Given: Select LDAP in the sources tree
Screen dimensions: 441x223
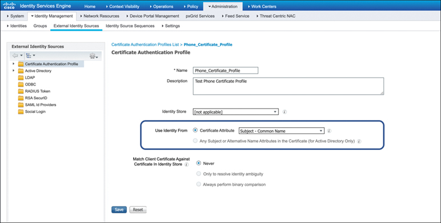Looking at the screenshot, I should click(30, 78).
